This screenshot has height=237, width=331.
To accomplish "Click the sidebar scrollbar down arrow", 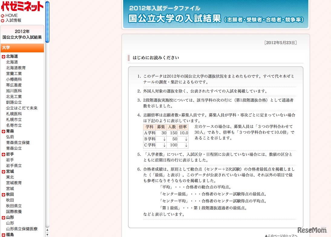I will point(47,234).
